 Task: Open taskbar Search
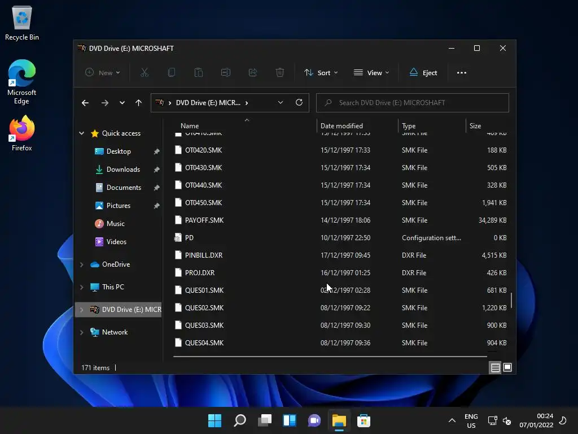tap(240, 420)
